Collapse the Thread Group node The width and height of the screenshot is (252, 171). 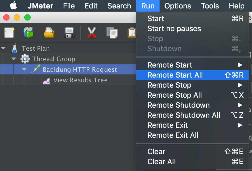click(x=14, y=59)
